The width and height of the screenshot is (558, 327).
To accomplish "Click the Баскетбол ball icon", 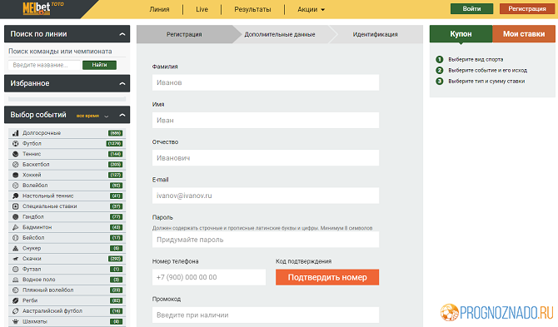I will (x=15, y=165).
